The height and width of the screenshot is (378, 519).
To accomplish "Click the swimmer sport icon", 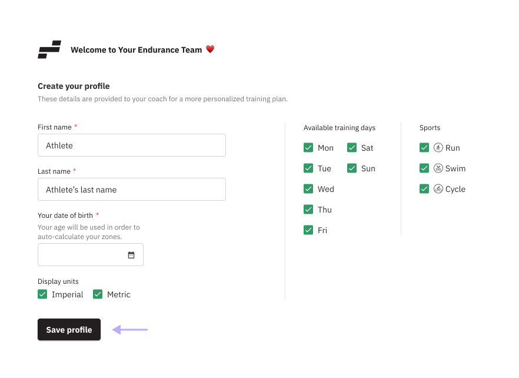I will (438, 168).
